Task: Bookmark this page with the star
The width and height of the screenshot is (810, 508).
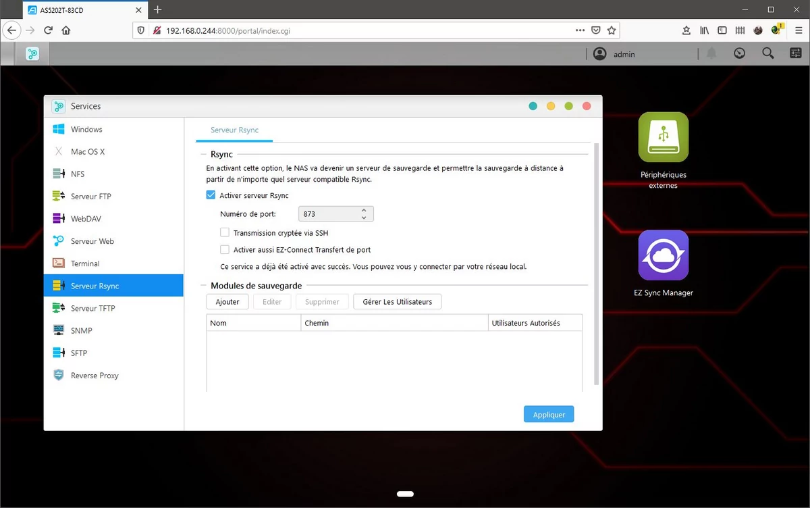Action: tap(612, 30)
